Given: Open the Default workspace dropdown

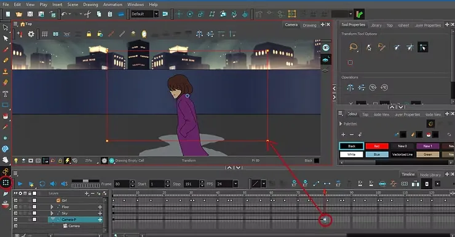Looking at the screenshot, I should click(x=156, y=14).
